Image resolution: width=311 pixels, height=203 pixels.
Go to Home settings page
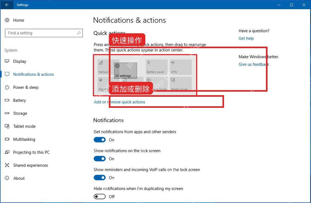pyautogui.click(x=18, y=20)
